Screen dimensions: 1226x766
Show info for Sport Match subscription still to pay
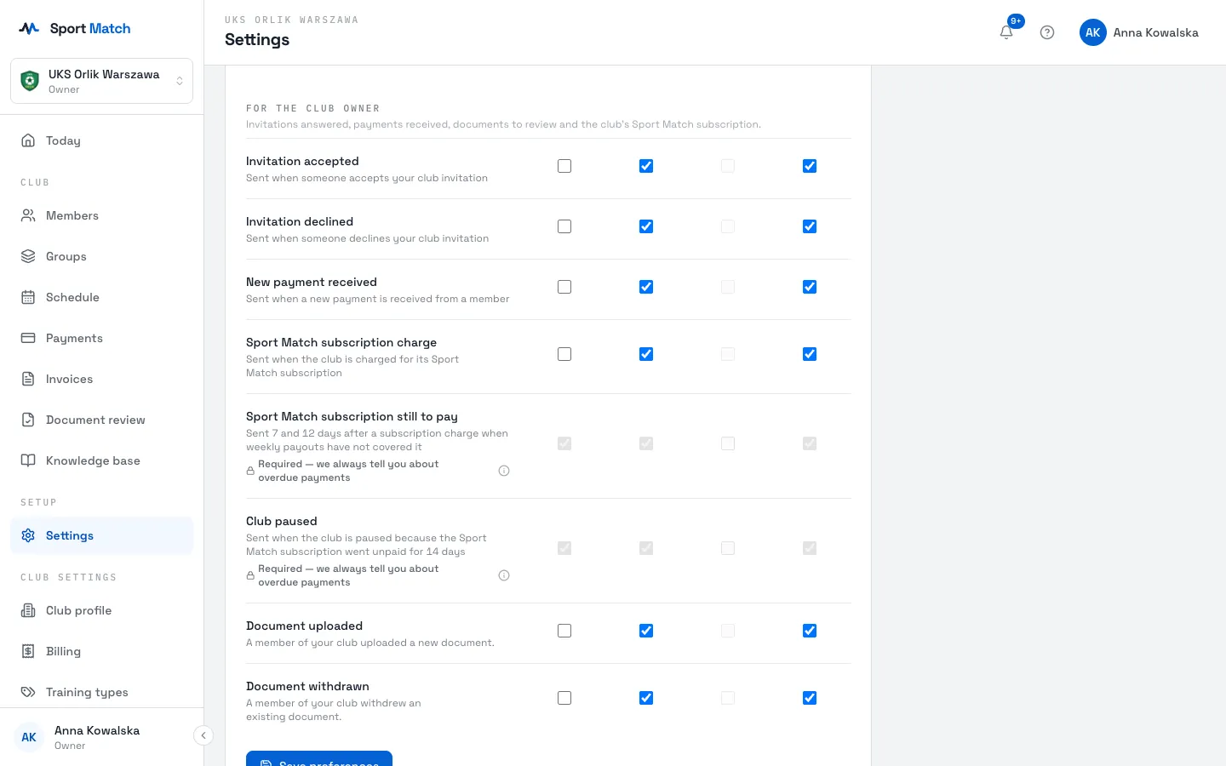pyautogui.click(x=504, y=471)
